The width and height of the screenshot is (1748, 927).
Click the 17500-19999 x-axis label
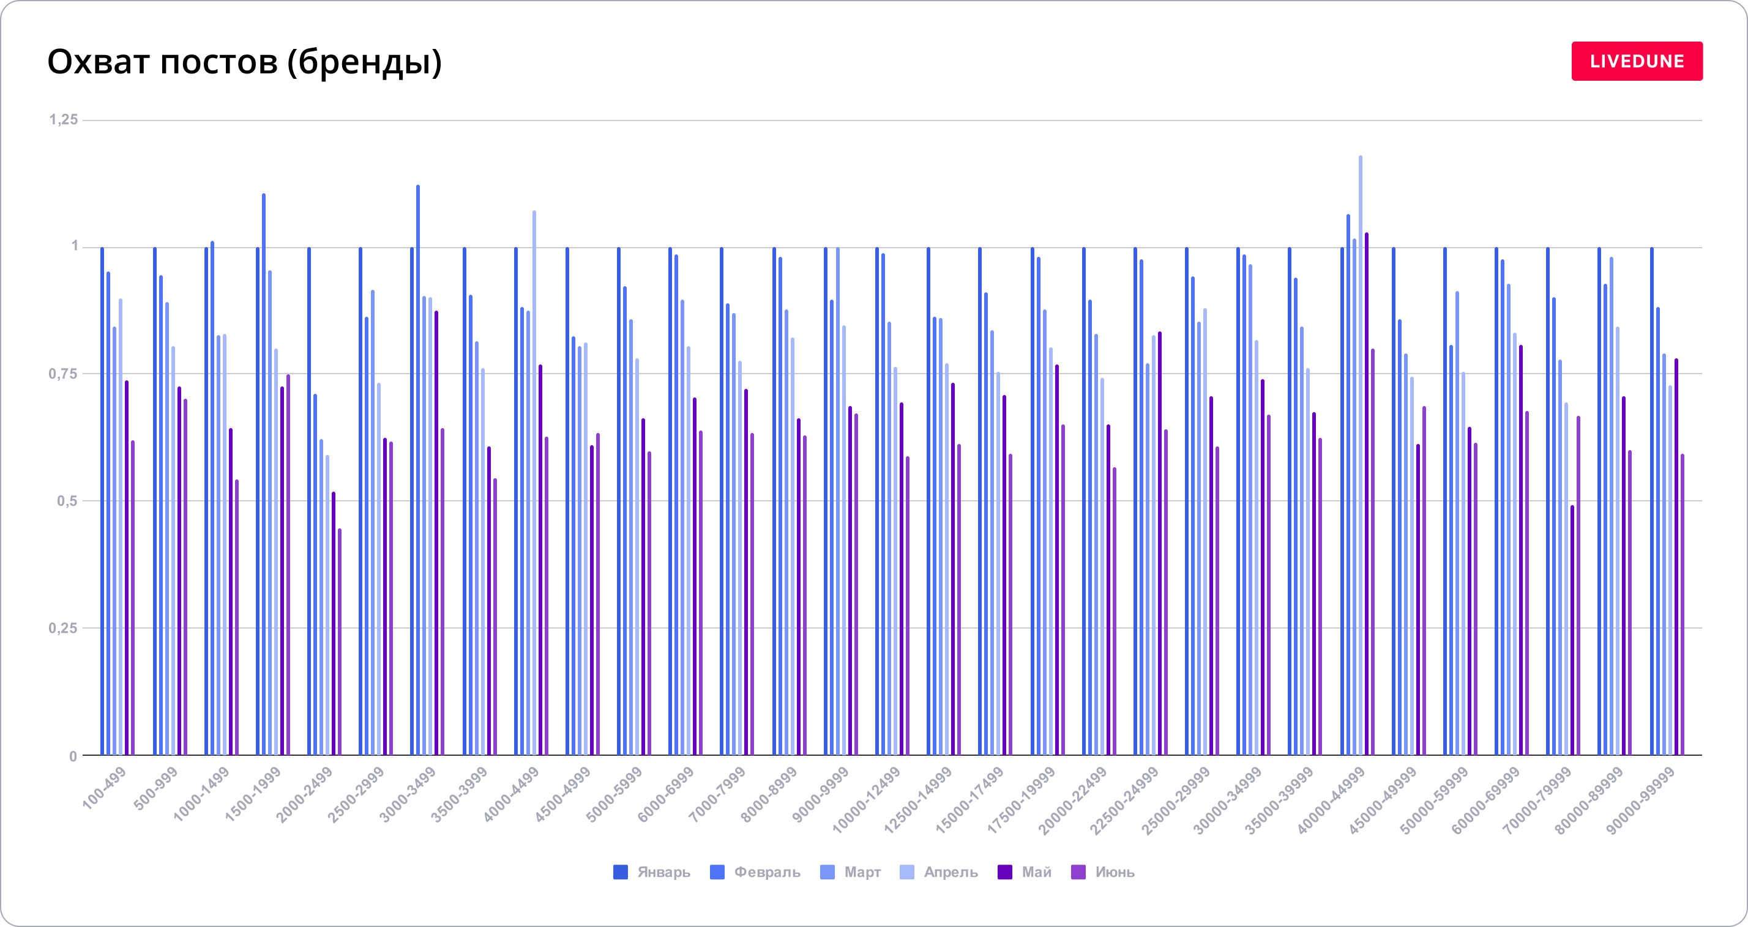tap(1022, 800)
